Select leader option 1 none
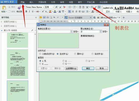Viewport: 139px width, 101px height. [x=40, y=61]
